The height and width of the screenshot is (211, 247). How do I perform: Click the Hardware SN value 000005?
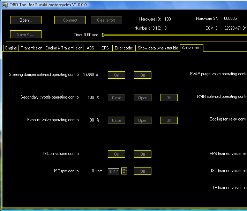pos(230,18)
